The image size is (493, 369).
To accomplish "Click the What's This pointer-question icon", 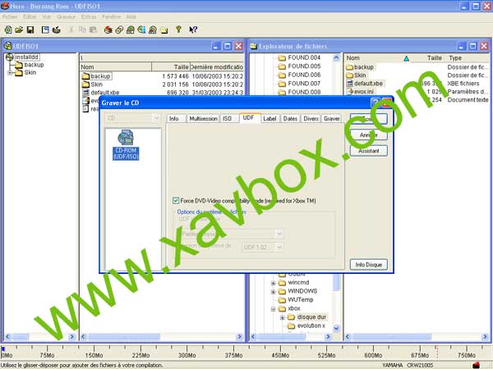I will 193,30.
